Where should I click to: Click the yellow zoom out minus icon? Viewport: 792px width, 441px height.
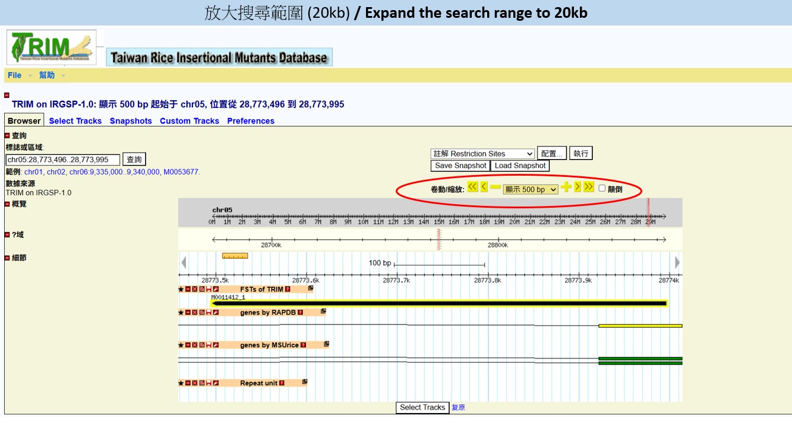[x=496, y=188]
